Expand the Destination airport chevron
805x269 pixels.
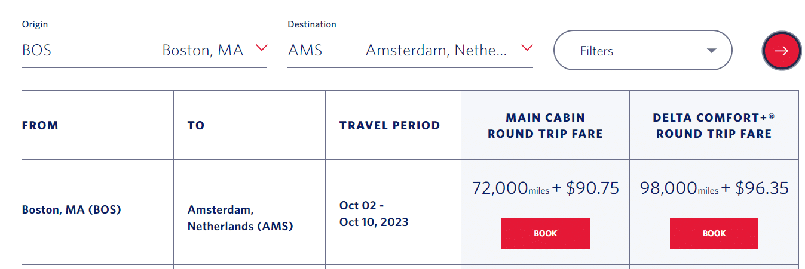point(527,48)
